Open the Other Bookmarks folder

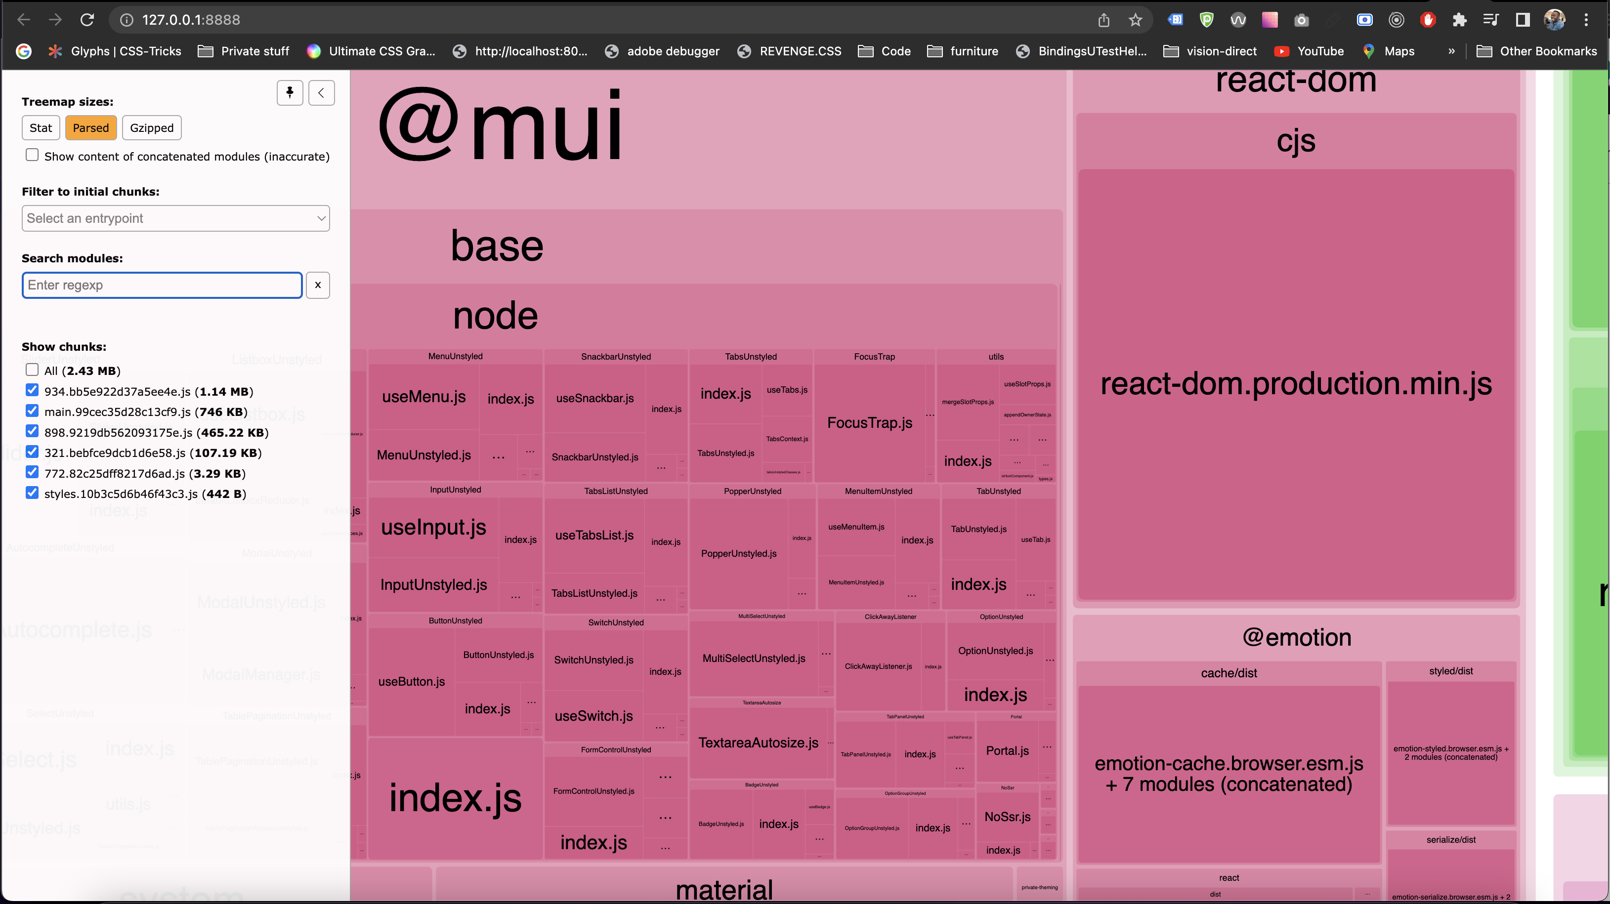pos(1536,51)
